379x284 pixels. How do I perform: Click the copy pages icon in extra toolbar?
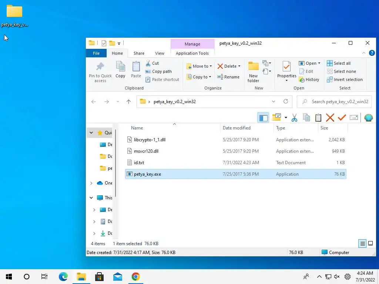[x=306, y=118]
